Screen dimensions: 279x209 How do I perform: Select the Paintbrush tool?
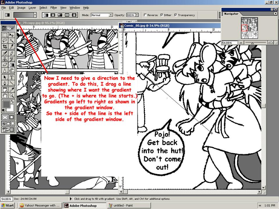12,53
